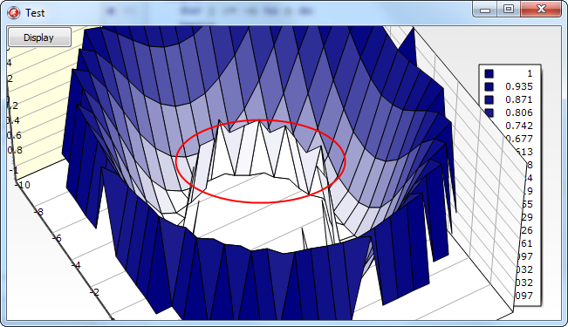Select the legend color swatch for 0.806
Screen dimensions: 568x327
click(x=489, y=112)
